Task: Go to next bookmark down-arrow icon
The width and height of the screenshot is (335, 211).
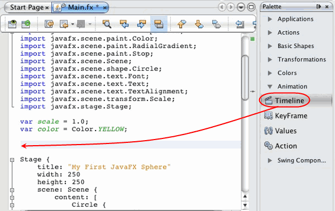Action: point(199,24)
